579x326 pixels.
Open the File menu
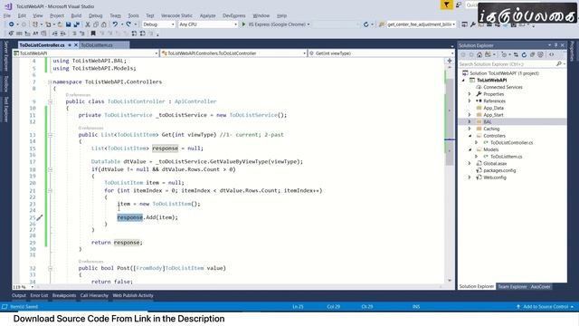[x=7, y=15]
